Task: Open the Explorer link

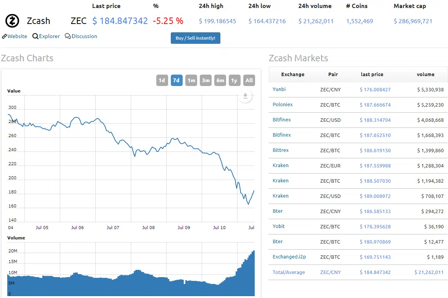Action: [50, 36]
